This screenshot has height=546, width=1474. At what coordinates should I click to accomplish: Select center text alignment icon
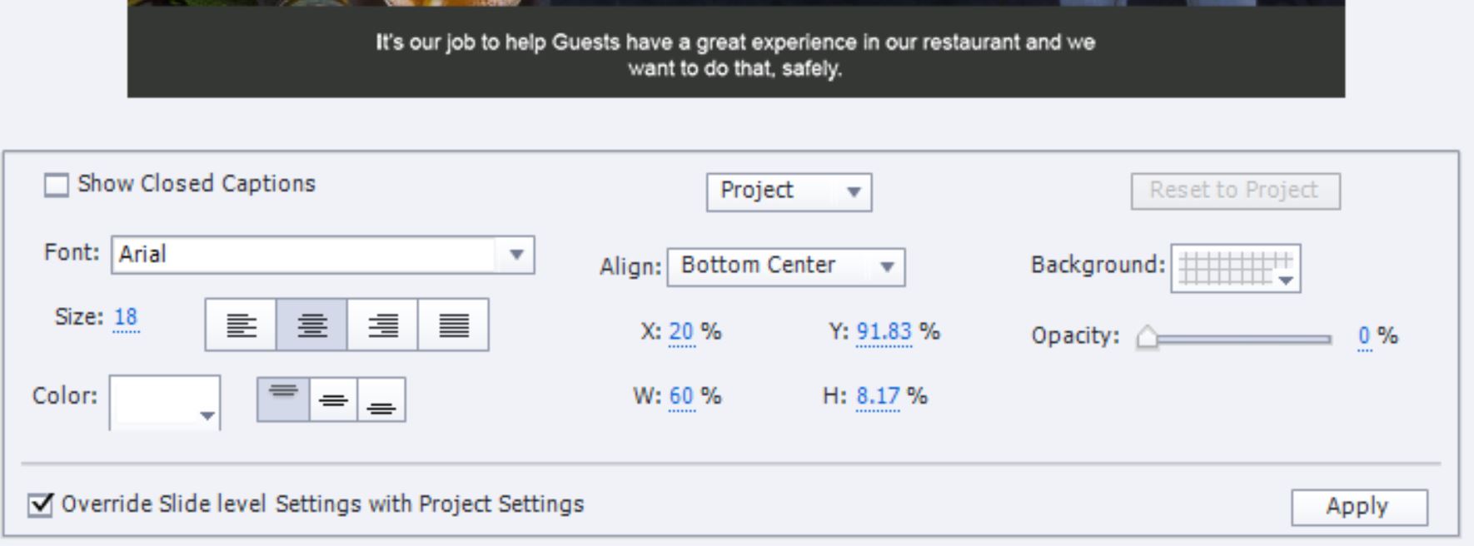311,325
